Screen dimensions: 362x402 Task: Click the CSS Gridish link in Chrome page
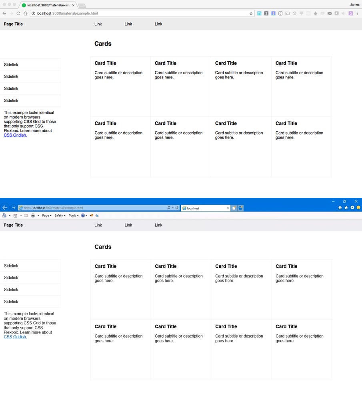tap(15, 135)
